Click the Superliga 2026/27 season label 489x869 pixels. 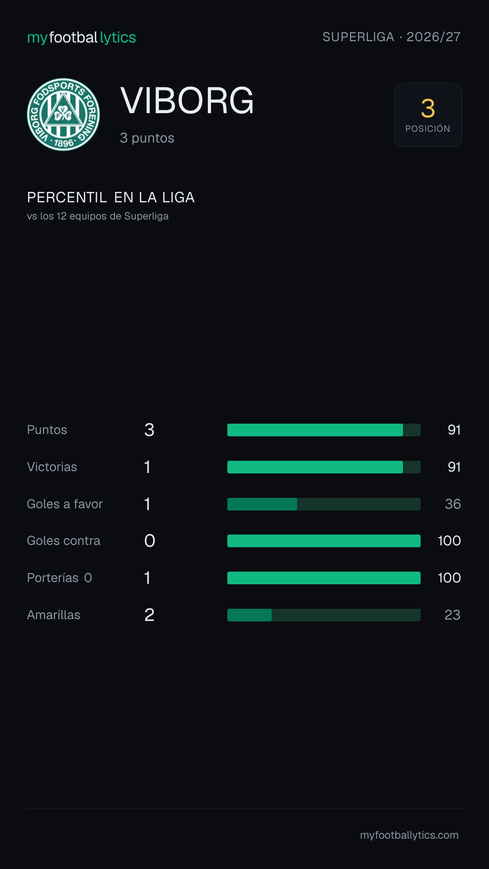point(392,37)
